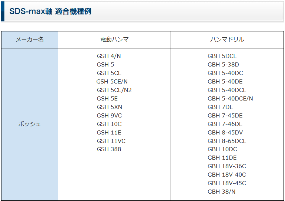Select the model GSH 5CE/N entry
The image size is (285, 201).
click(x=112, y=82)
